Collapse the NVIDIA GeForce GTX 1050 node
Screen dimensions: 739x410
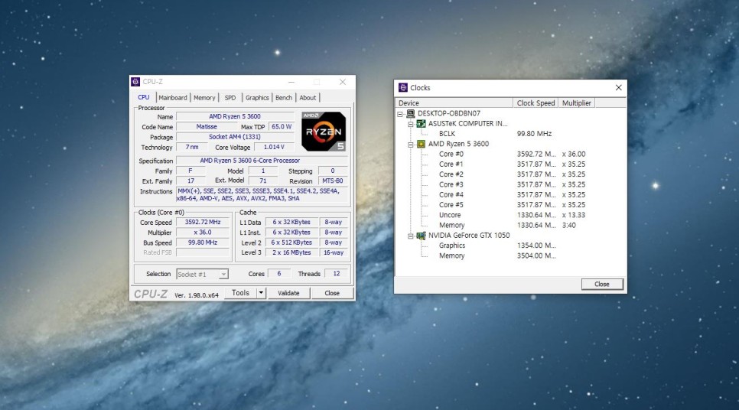(x=411, y=236)
